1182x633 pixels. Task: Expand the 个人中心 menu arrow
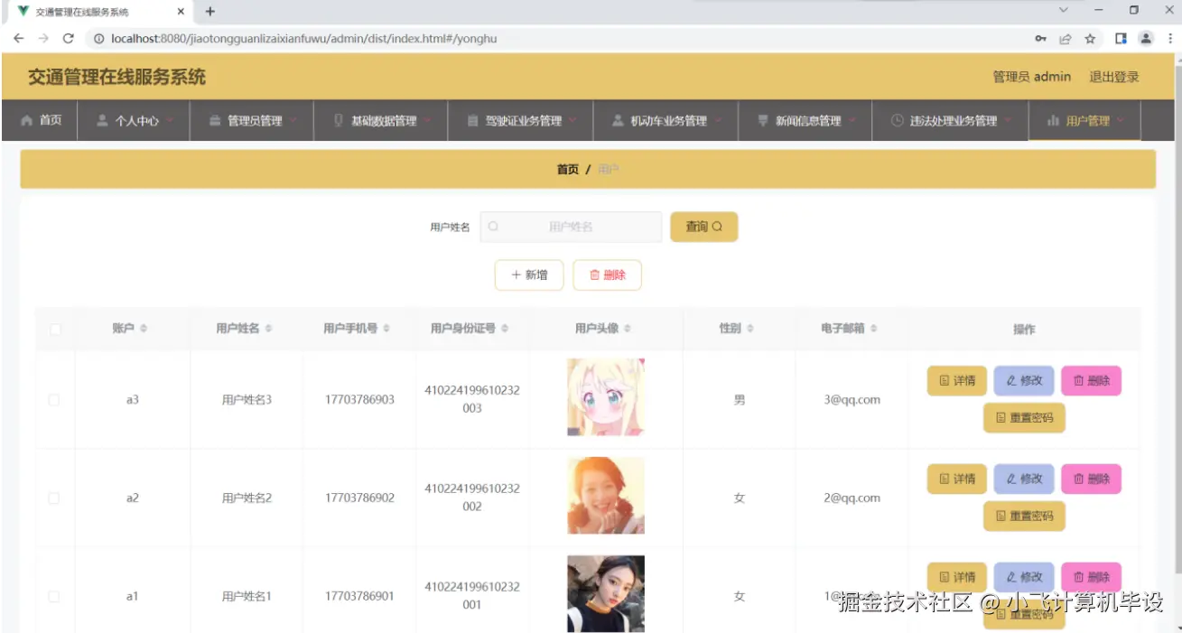tap(169, 121)
